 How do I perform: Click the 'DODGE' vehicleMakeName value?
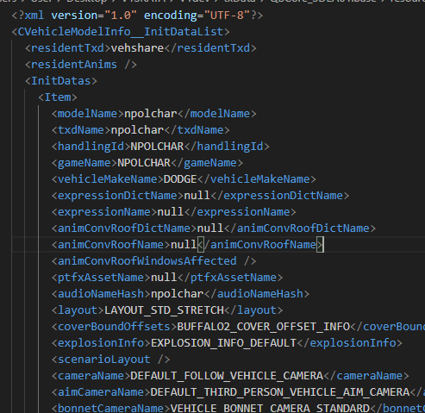tap(180, 179)
